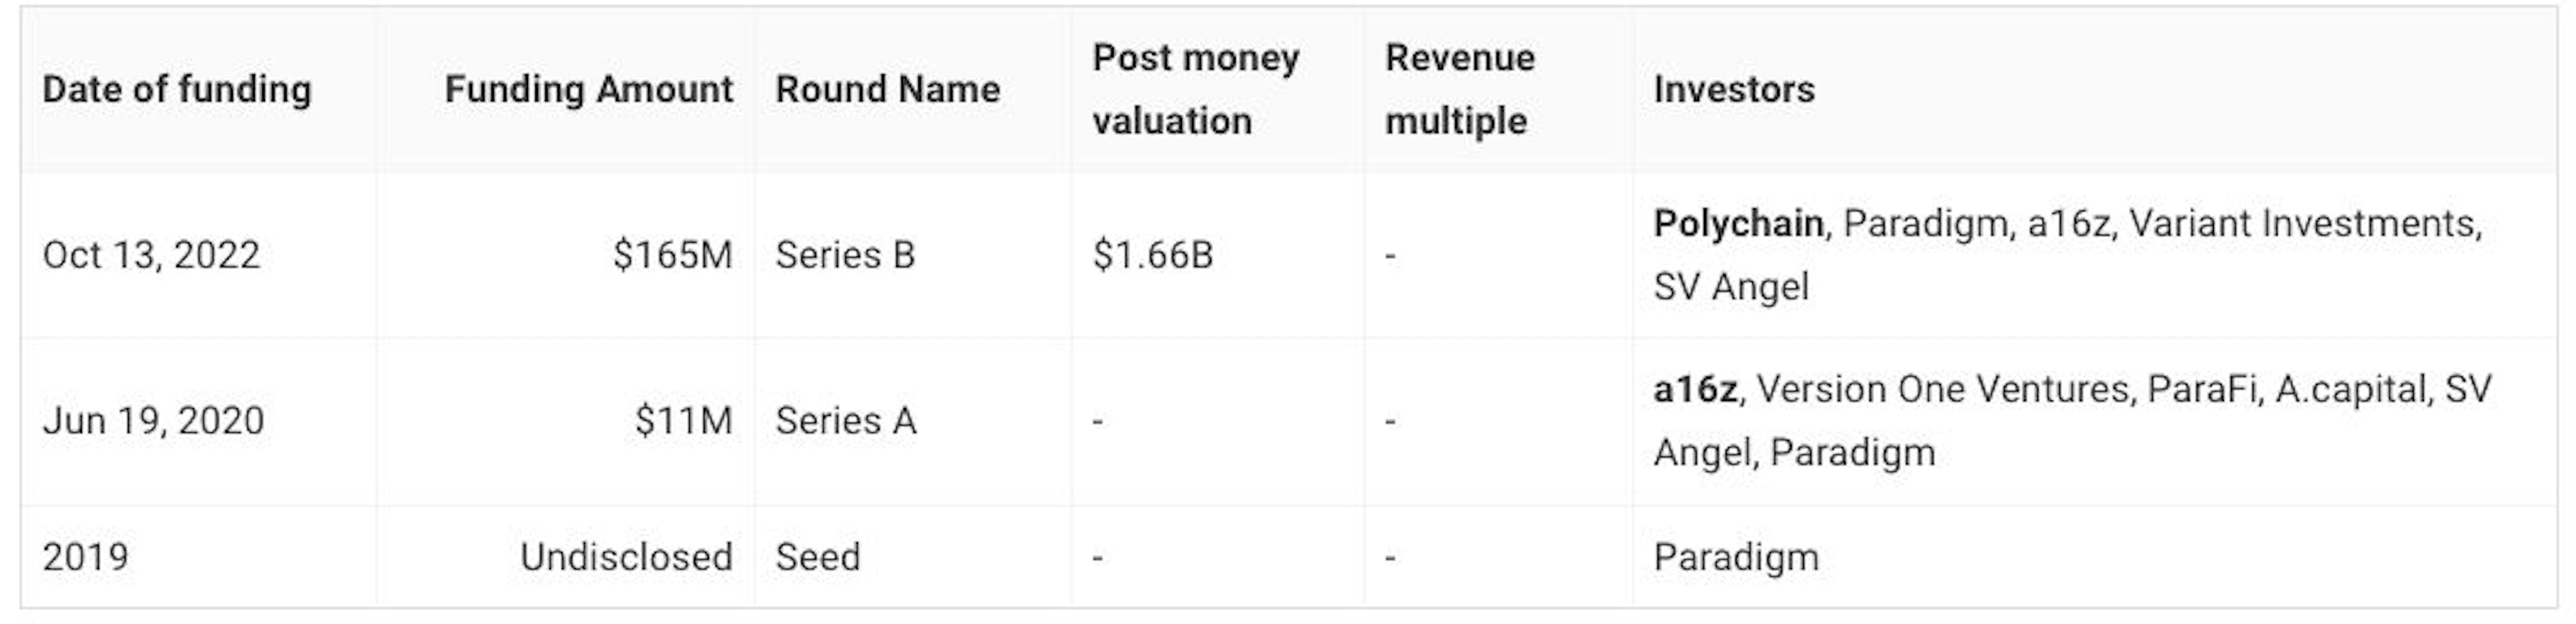Click the Undisclosed funding amount cell
2576x624 pixels.
tap(626, 557)
